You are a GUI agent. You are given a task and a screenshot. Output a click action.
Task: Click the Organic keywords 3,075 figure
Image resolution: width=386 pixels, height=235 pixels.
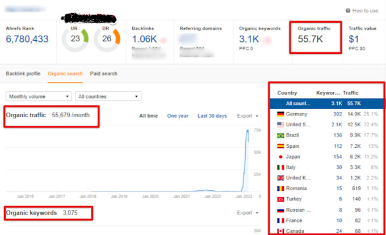[70, 213]
